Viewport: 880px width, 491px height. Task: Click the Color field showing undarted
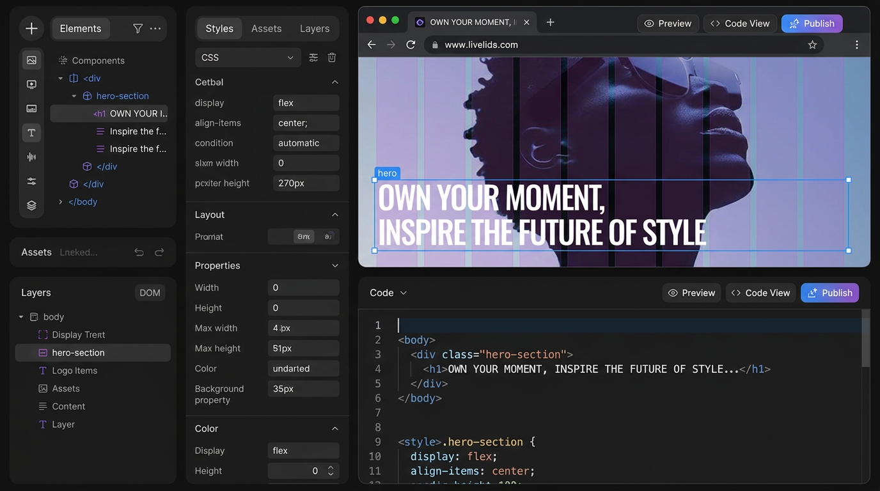point(303,369)
